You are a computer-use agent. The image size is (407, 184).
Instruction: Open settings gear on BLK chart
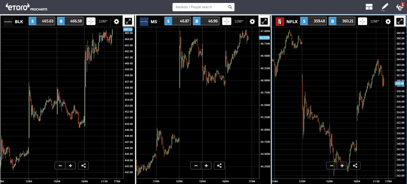click(116, 22)
